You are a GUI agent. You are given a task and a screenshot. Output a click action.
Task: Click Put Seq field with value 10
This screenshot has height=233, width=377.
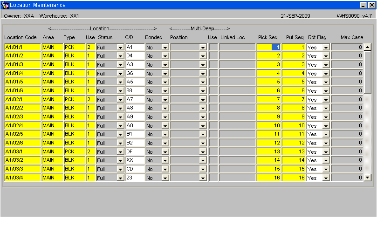[294, 125]
